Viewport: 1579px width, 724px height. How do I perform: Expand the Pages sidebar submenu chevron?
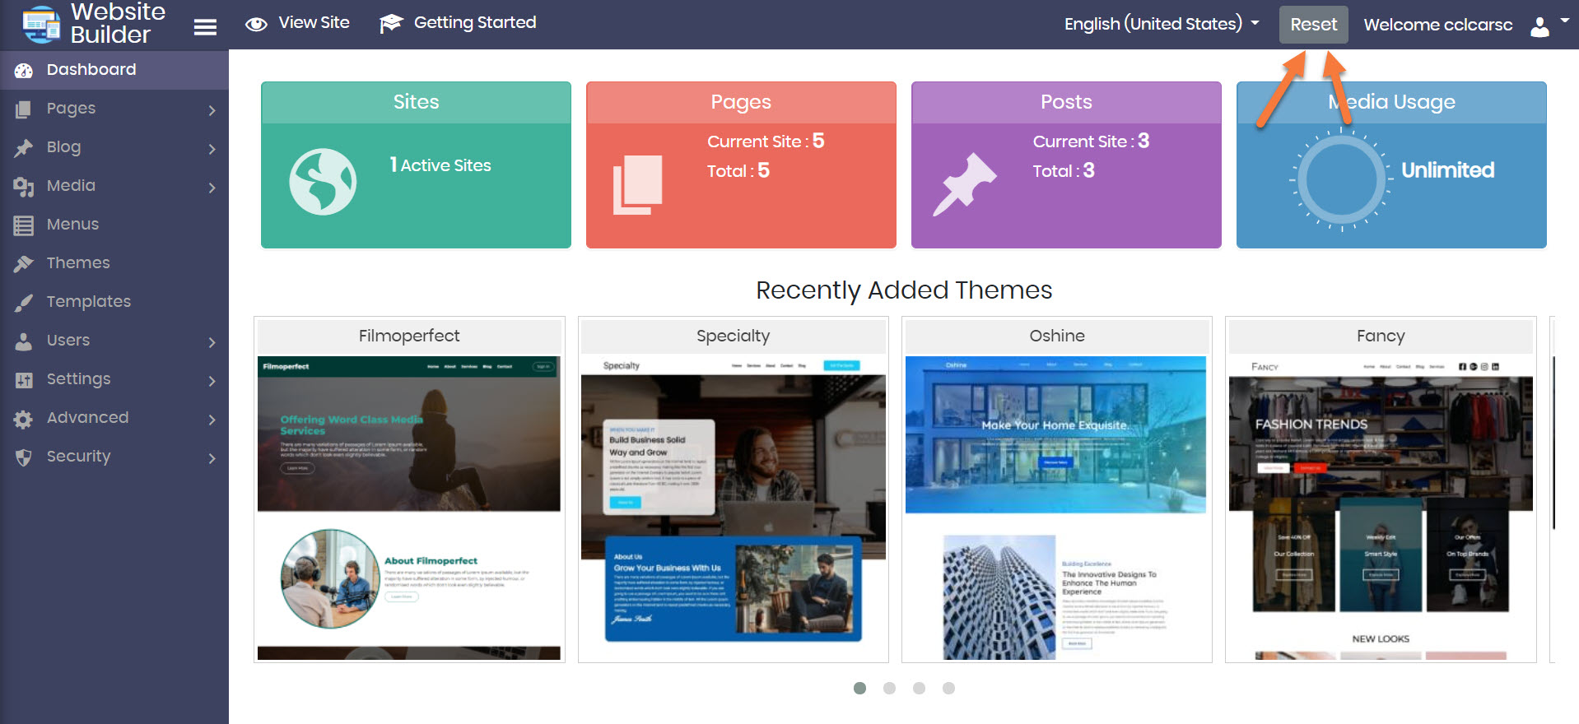212,110
